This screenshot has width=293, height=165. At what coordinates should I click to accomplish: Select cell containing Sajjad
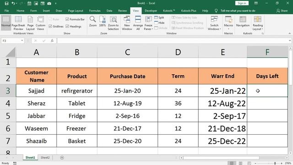click(x=36, y=91)
